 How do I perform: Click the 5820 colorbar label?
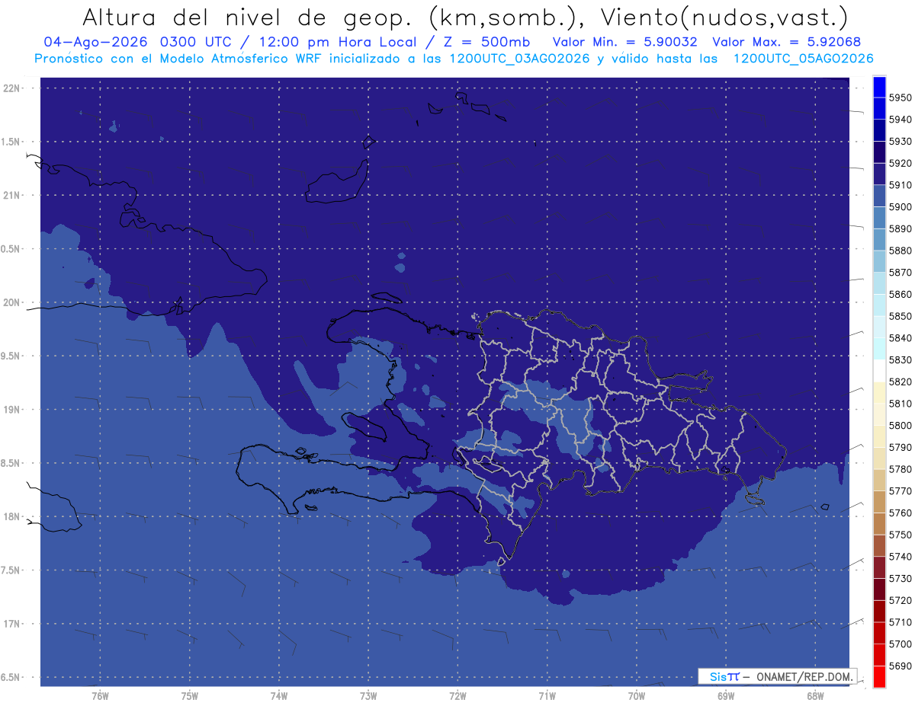(900, 382)
